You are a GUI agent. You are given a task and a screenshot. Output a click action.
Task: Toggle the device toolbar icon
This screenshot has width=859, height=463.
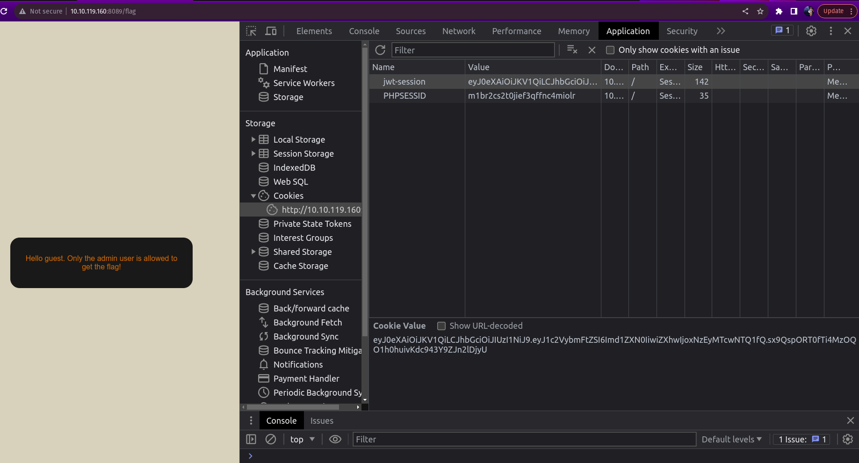pos(271,31)
